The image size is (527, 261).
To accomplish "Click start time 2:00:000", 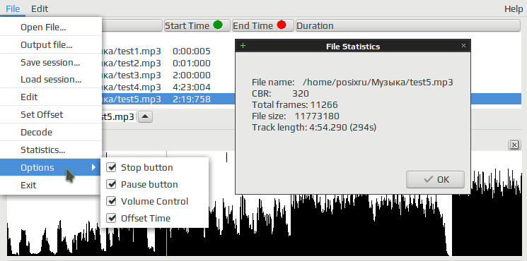I will point(192,75).
